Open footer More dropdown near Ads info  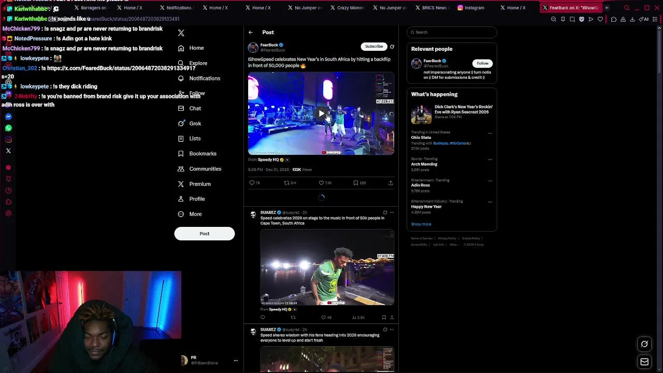(x=454, y=245)
